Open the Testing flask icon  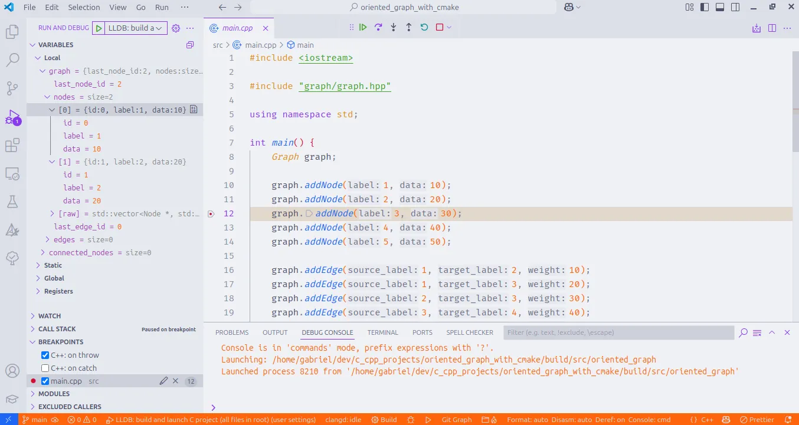click(x=12, y=202)
